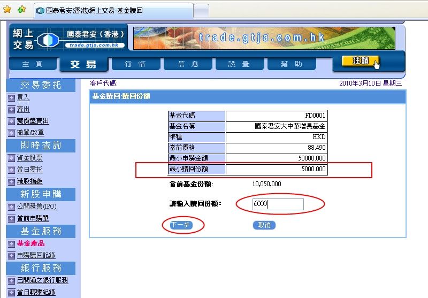
Task: Click the fund code value FD0001
Action: pyautogui.click(x=315, y=116)
